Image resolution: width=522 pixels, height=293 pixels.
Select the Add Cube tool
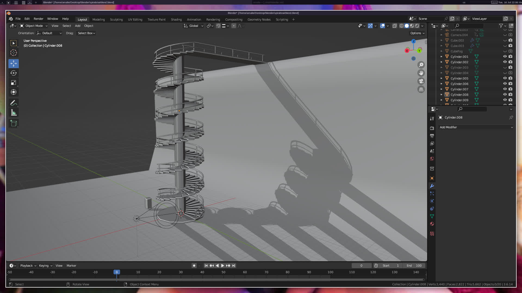click(x=13, y=123)
